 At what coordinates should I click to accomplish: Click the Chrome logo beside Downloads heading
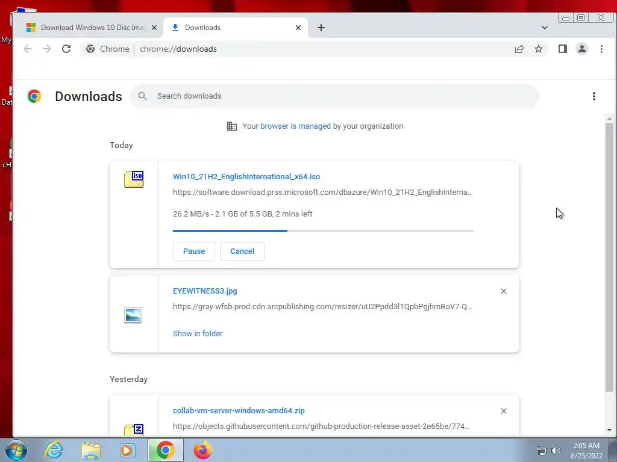[34, 96]
